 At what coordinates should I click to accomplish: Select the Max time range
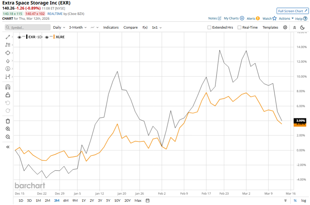[x=138, y=200]
